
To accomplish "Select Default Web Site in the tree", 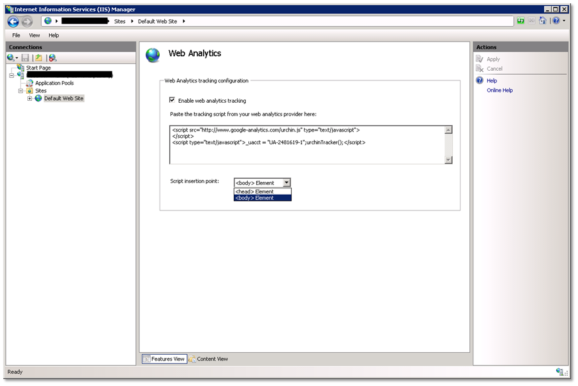I will click(65, 98).
